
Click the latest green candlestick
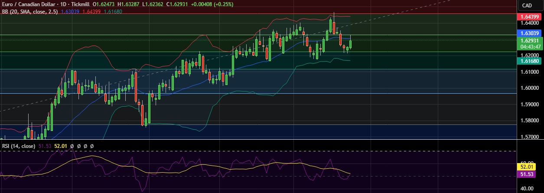click(x=350, y=44)
